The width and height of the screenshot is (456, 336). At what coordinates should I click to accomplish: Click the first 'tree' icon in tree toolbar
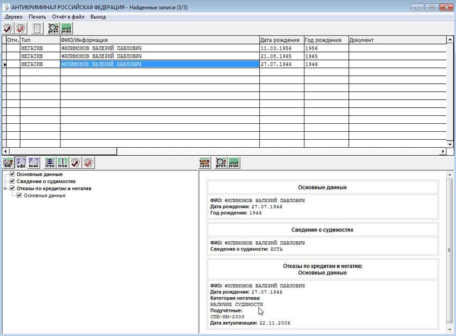point(50,163)
